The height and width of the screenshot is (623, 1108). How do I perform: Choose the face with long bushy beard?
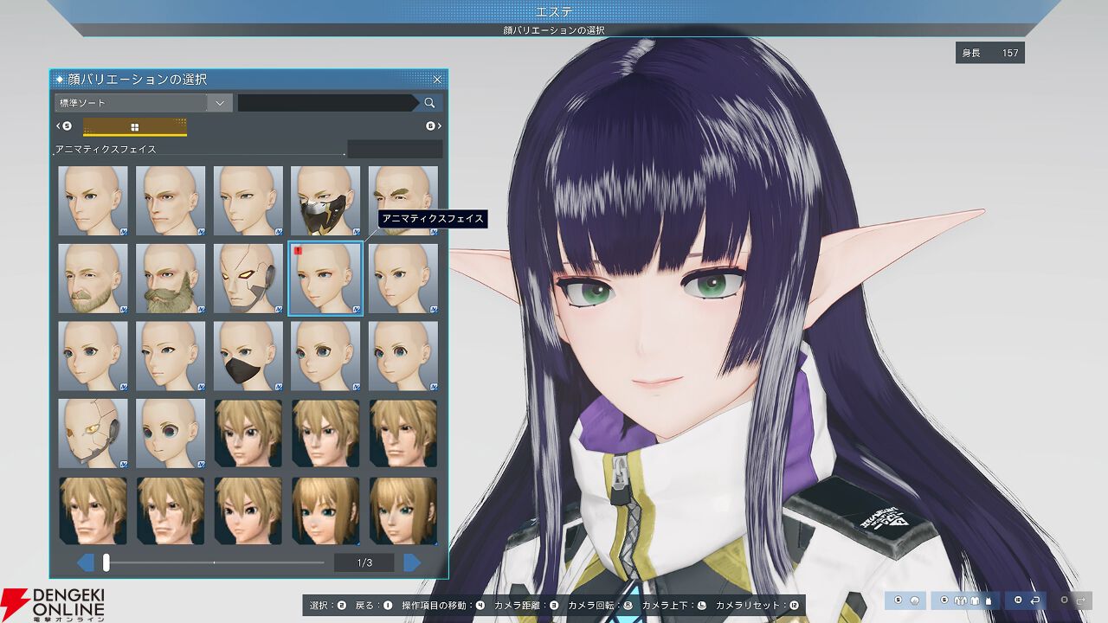tap(171, 279)
